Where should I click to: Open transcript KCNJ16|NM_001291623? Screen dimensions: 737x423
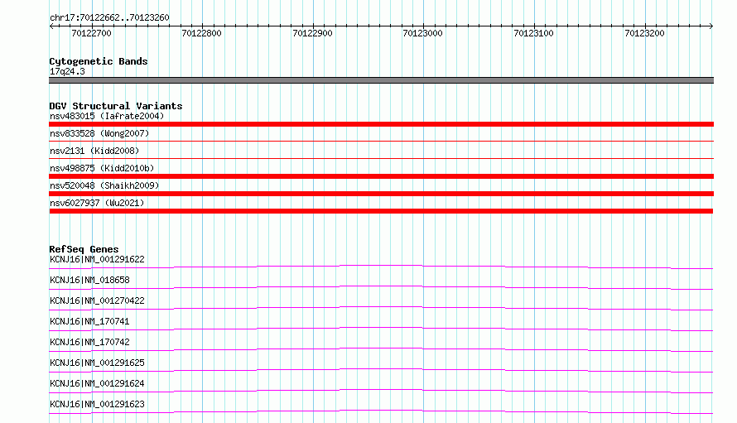pos(97,404)
